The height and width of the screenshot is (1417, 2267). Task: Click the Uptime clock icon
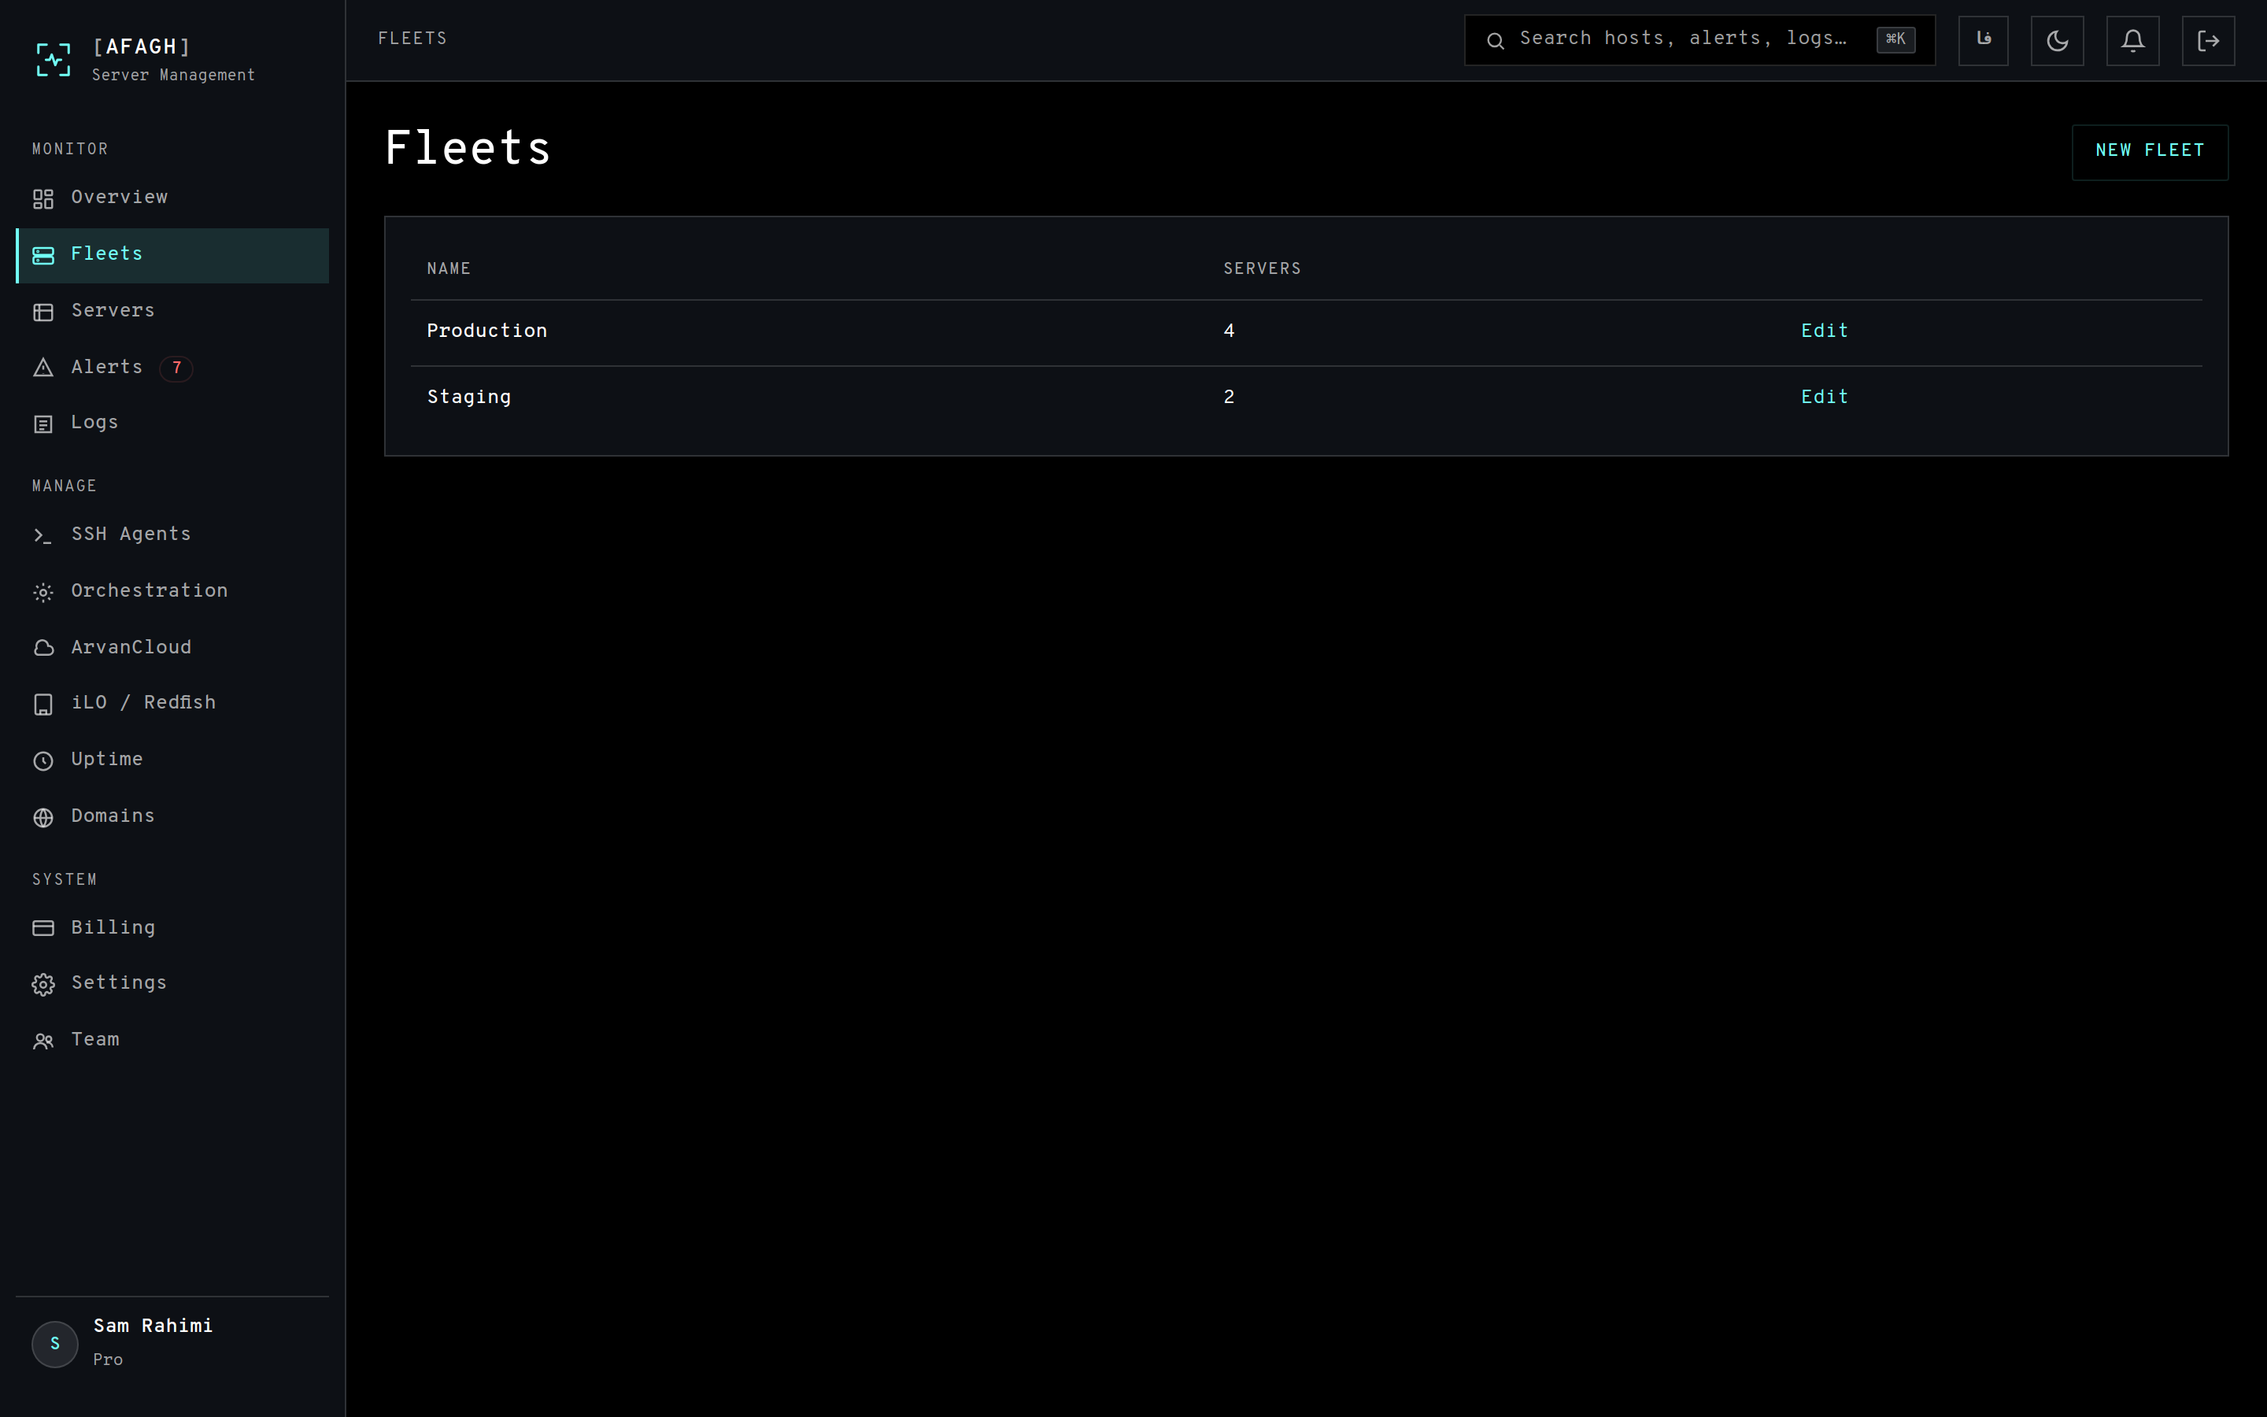(x=43, y=760)
